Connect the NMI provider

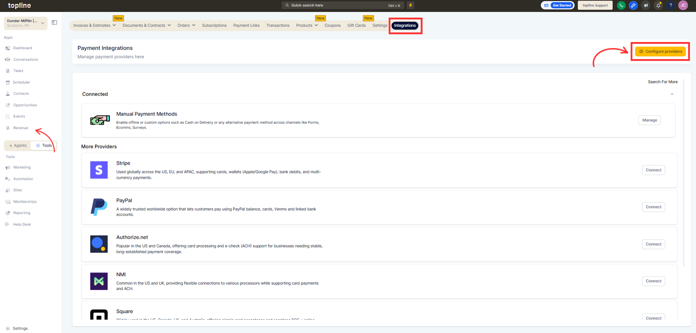tap(654, 281)
